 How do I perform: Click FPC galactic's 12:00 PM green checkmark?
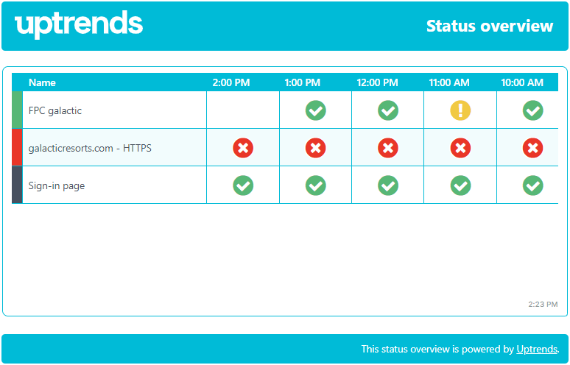[x=388, y=110]
